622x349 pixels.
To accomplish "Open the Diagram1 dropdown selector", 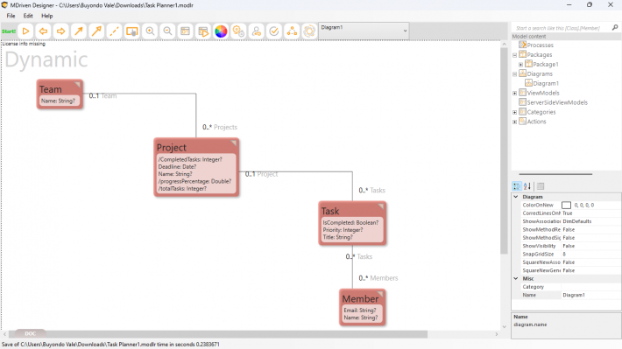I will [364, 31].
